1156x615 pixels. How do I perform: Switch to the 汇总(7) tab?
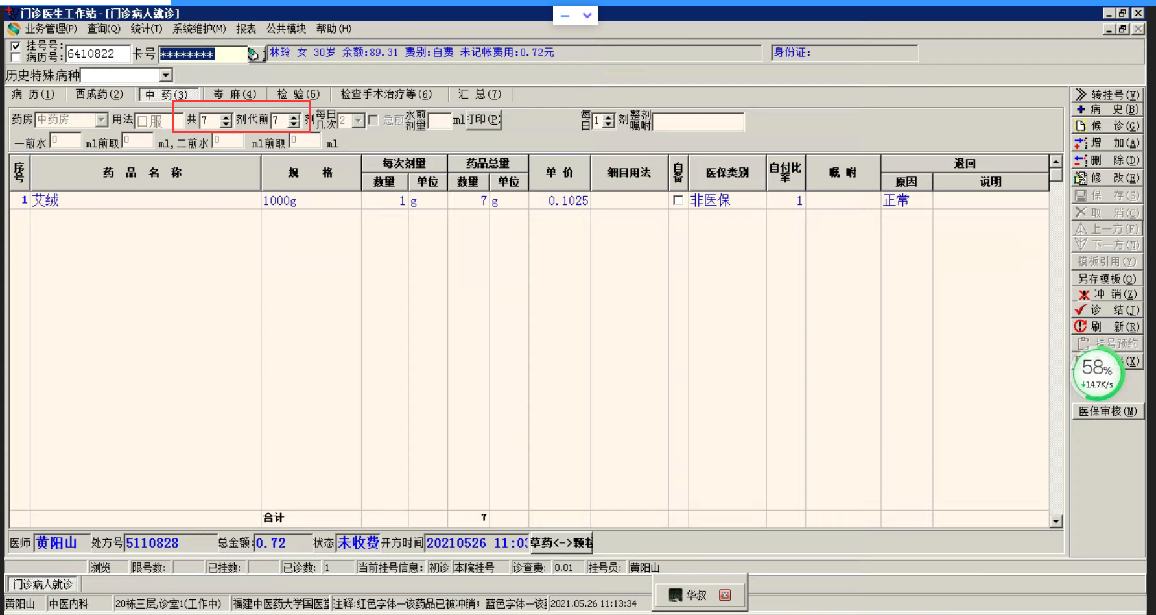click(x=480, y=94)
